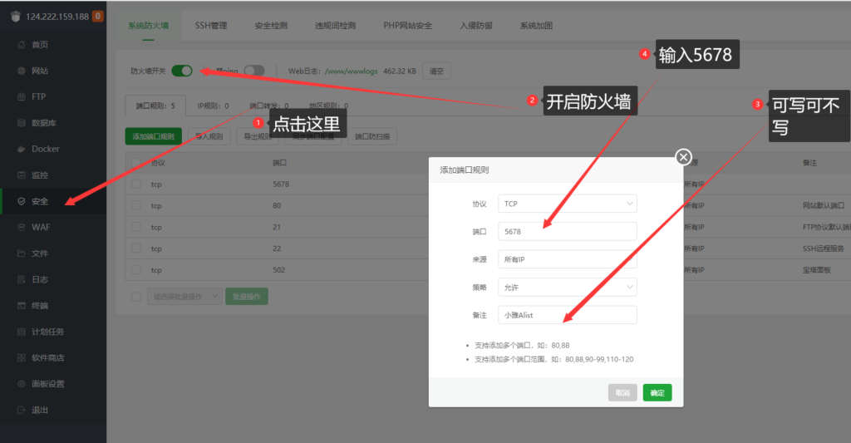This screenshot has height=443, width=851.
Task: Switch to the PHP网站安全 tab
Action: click(x=407, y=26)
